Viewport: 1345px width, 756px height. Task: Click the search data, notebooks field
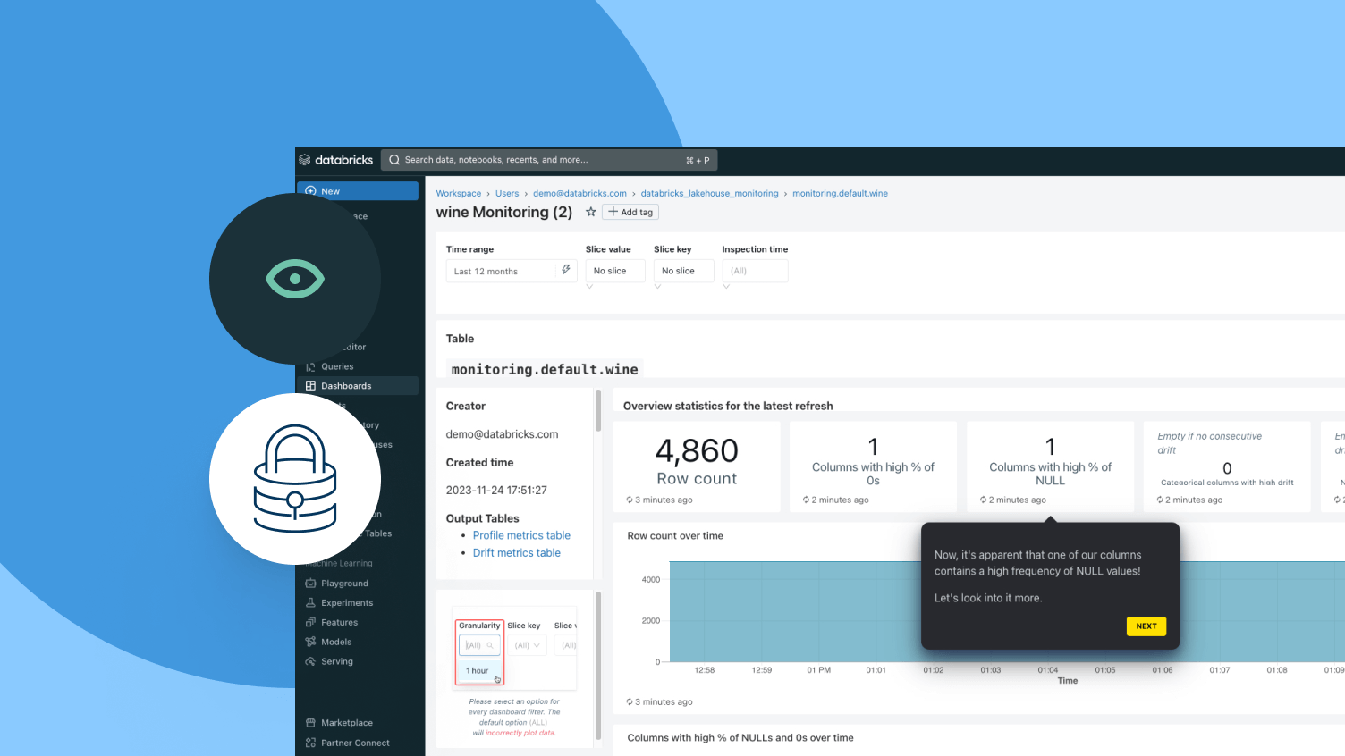click(x=549, y=160)
